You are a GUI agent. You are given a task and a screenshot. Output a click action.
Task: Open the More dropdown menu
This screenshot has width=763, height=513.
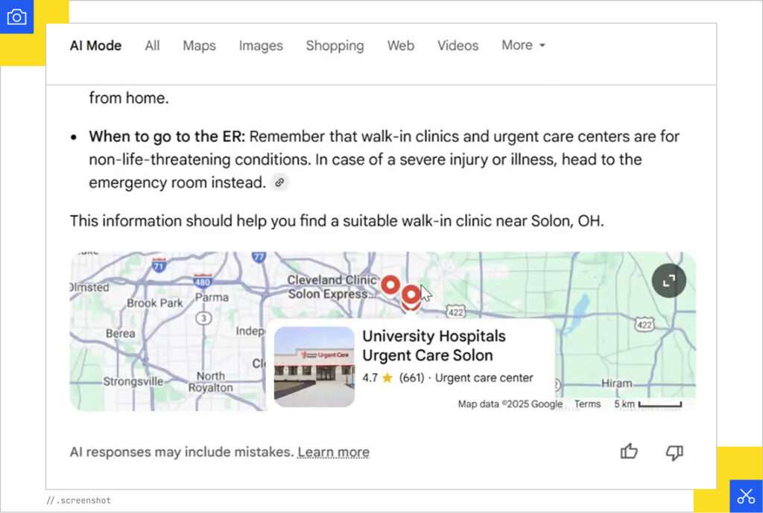pos(523,45)
